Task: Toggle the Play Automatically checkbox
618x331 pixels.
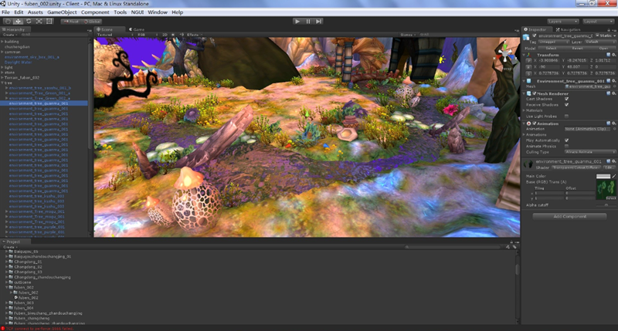Action: pos(567,140)
